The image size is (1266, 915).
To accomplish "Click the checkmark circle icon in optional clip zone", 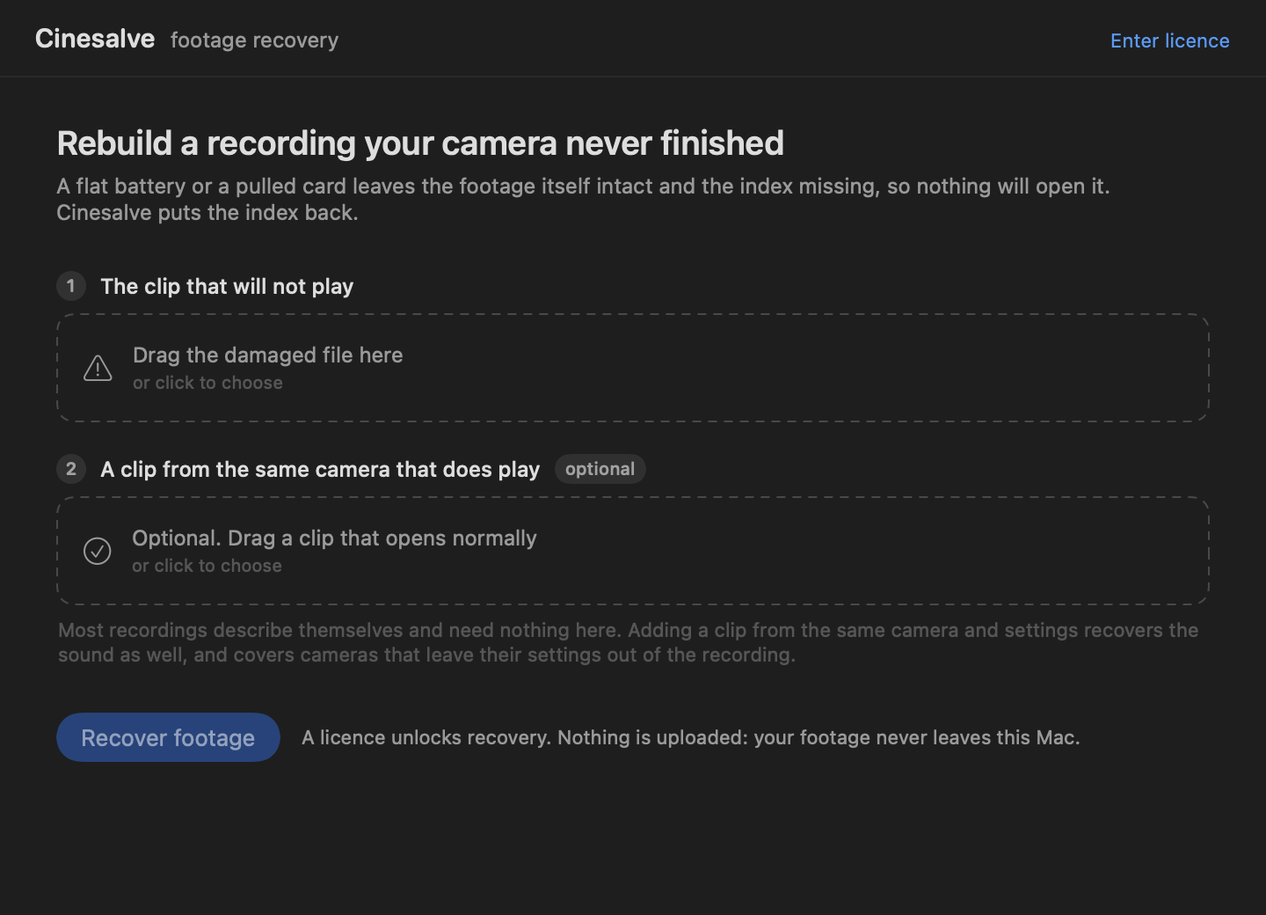I will pos(97,551).
